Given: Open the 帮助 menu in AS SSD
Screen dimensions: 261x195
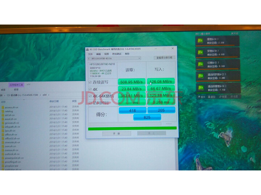Looking at the screenshot, I should (127, 54).
